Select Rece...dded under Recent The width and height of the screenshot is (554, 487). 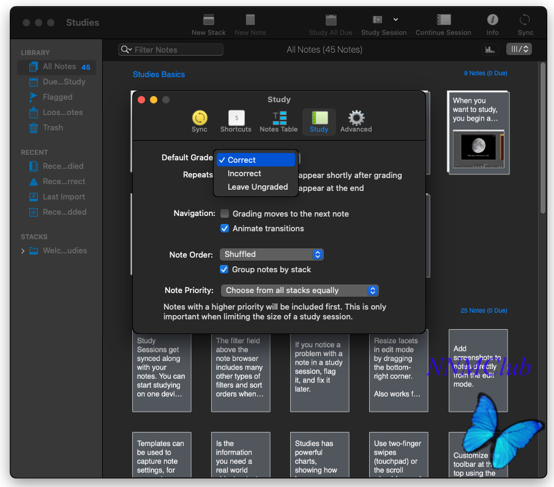56,212
